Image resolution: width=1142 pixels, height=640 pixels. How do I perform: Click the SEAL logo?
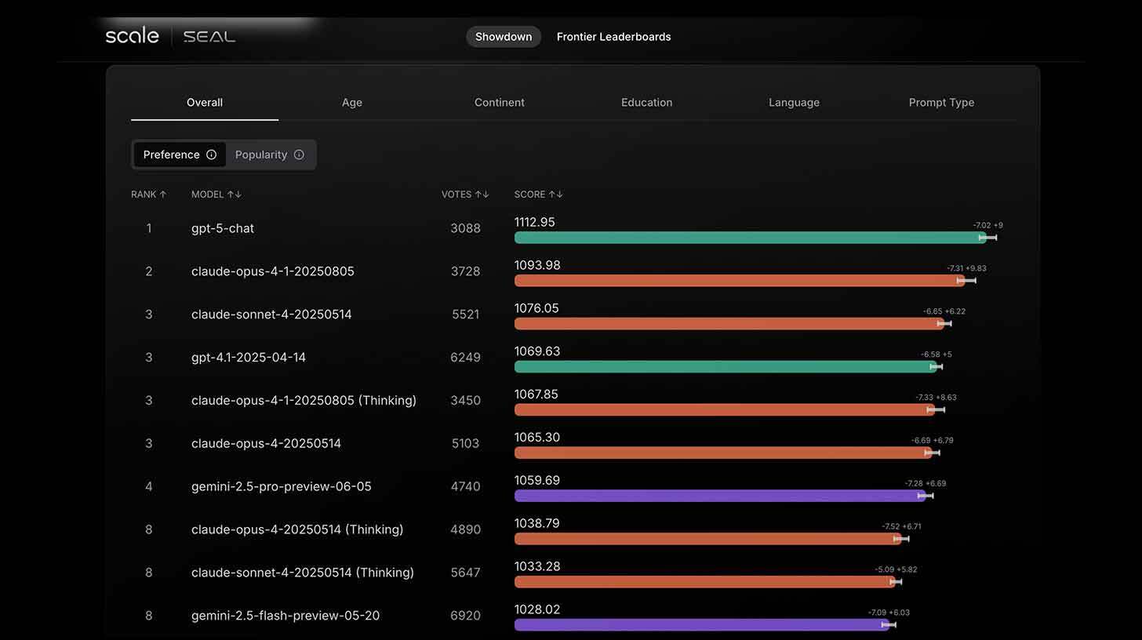(209, 36)
